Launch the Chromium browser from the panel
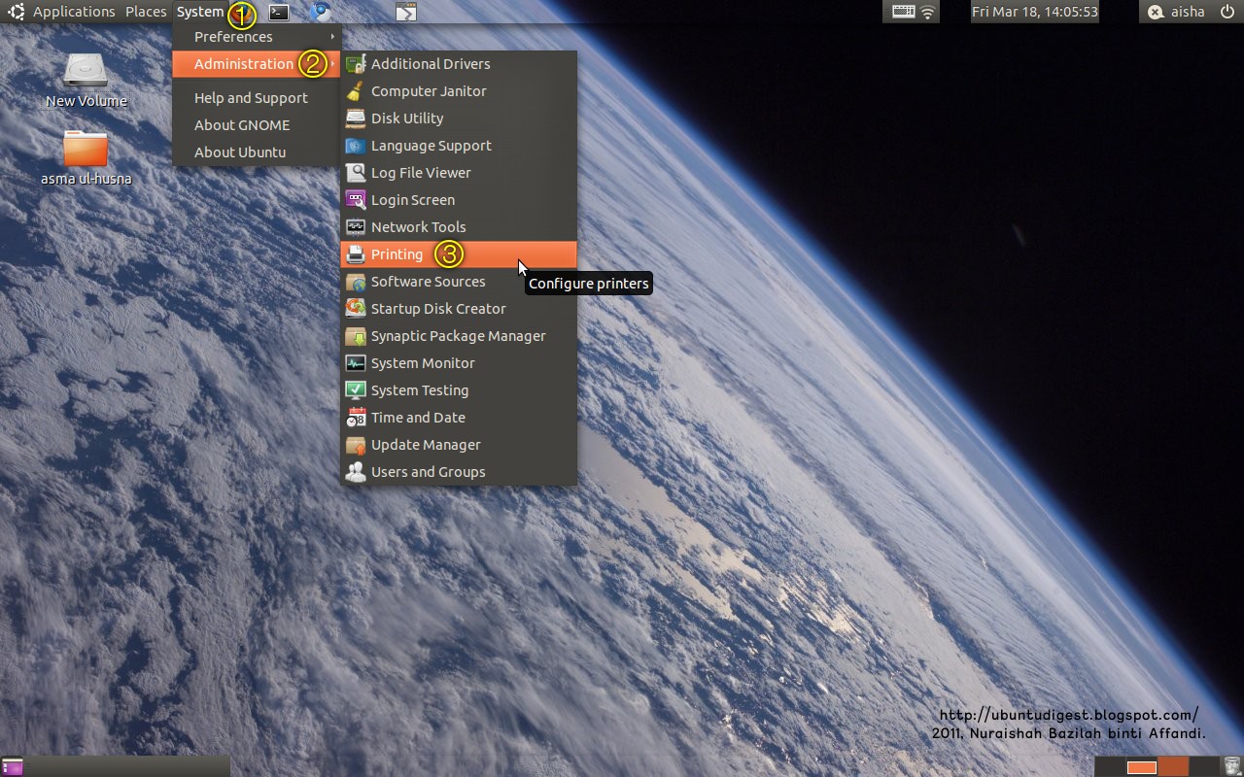The height and width of the screenshot is (777, 1244). [x=320, y=13]
